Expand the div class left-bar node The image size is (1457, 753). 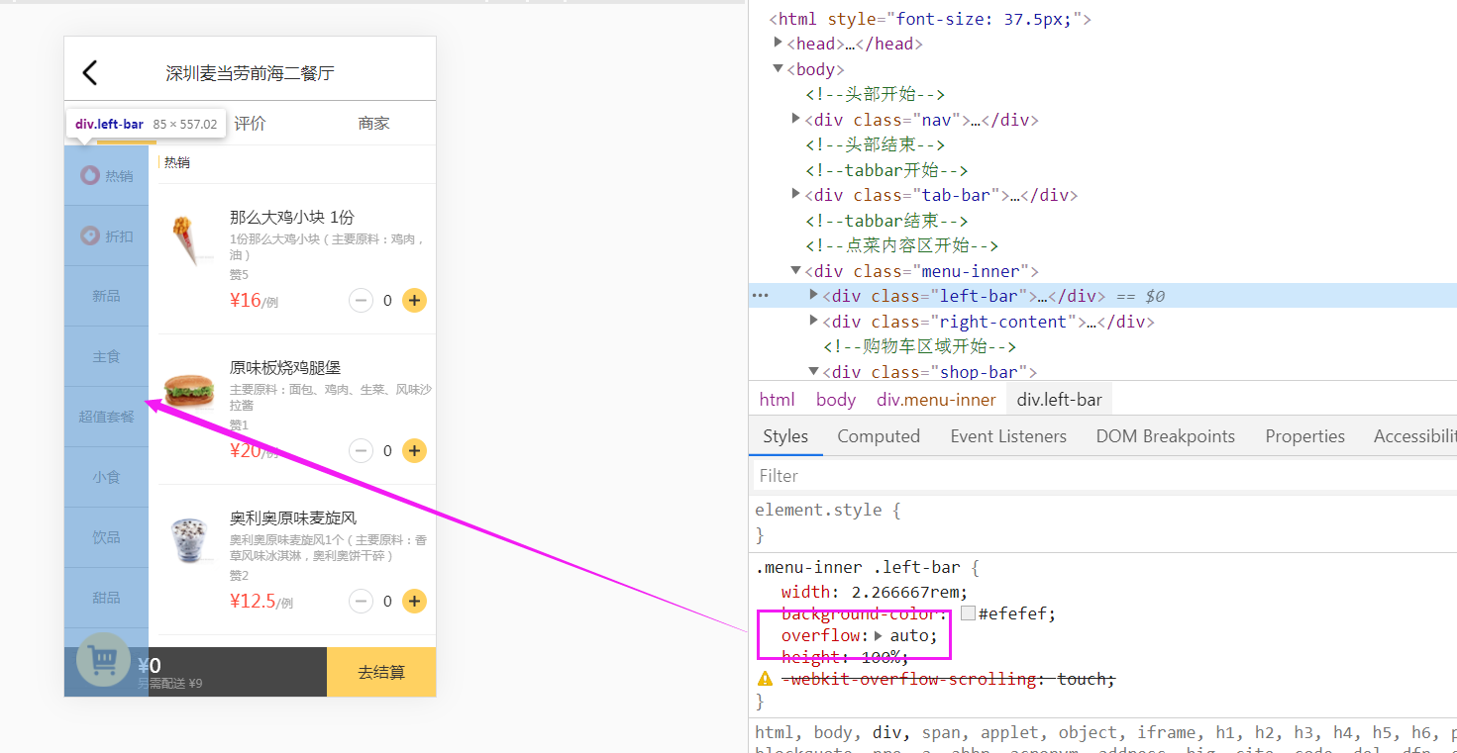point(814,294)
